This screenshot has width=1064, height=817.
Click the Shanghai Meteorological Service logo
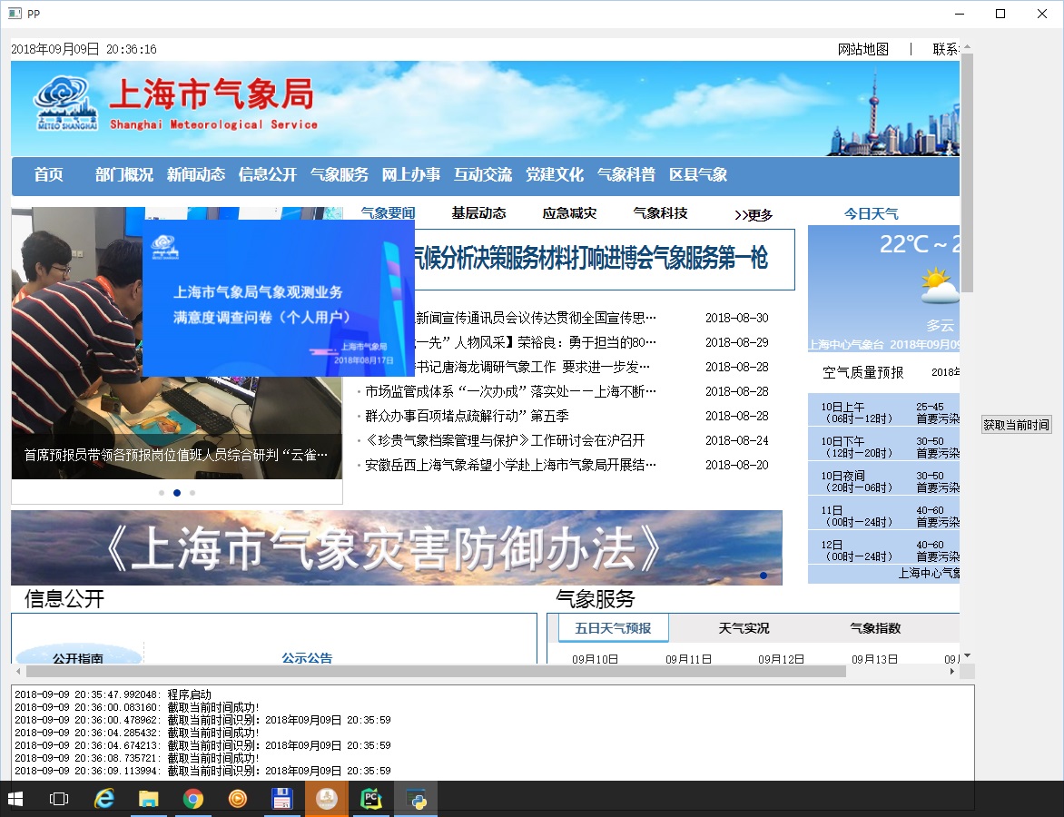tap(66, 103)
